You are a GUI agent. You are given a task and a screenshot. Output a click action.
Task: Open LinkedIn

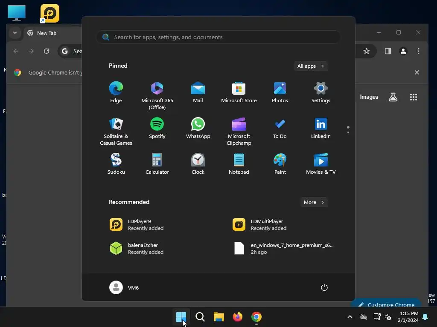pyautogui.click(x=321, y=128)
